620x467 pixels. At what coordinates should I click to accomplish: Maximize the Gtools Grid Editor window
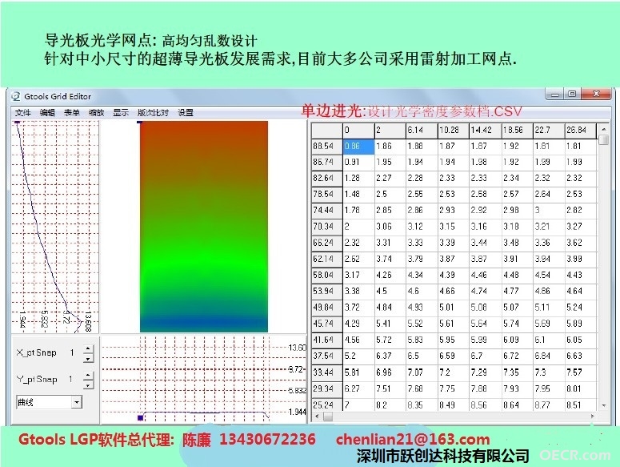572,95
